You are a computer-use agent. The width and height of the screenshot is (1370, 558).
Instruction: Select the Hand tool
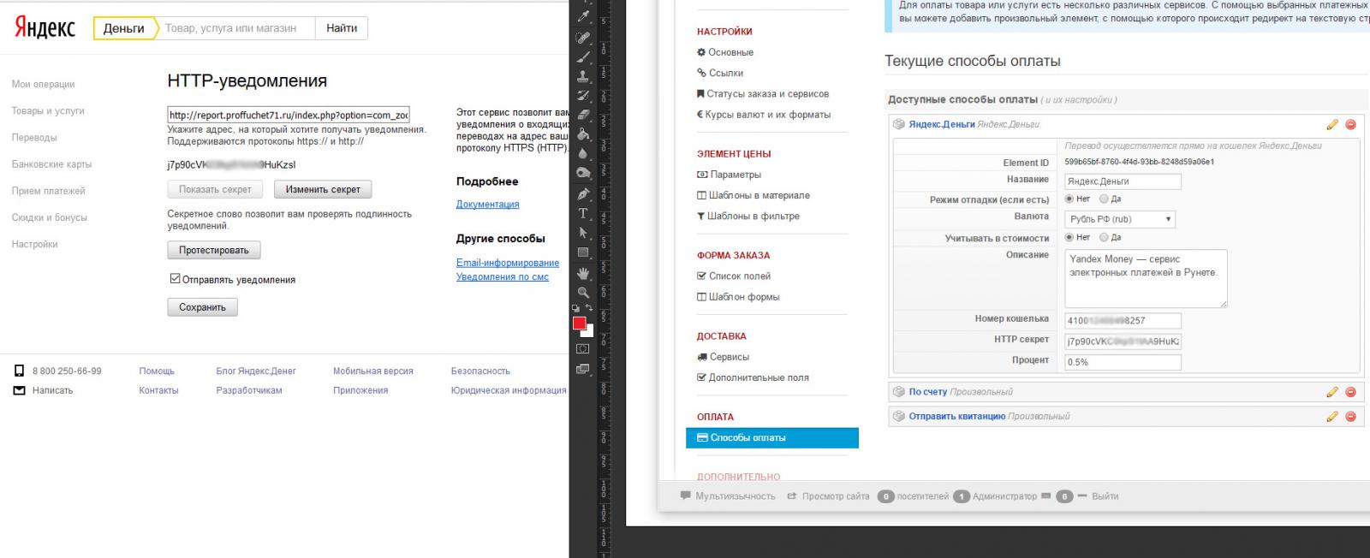click(583, 273)
